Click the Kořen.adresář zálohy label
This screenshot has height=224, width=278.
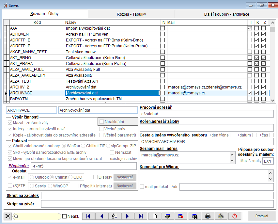point(159,121)
